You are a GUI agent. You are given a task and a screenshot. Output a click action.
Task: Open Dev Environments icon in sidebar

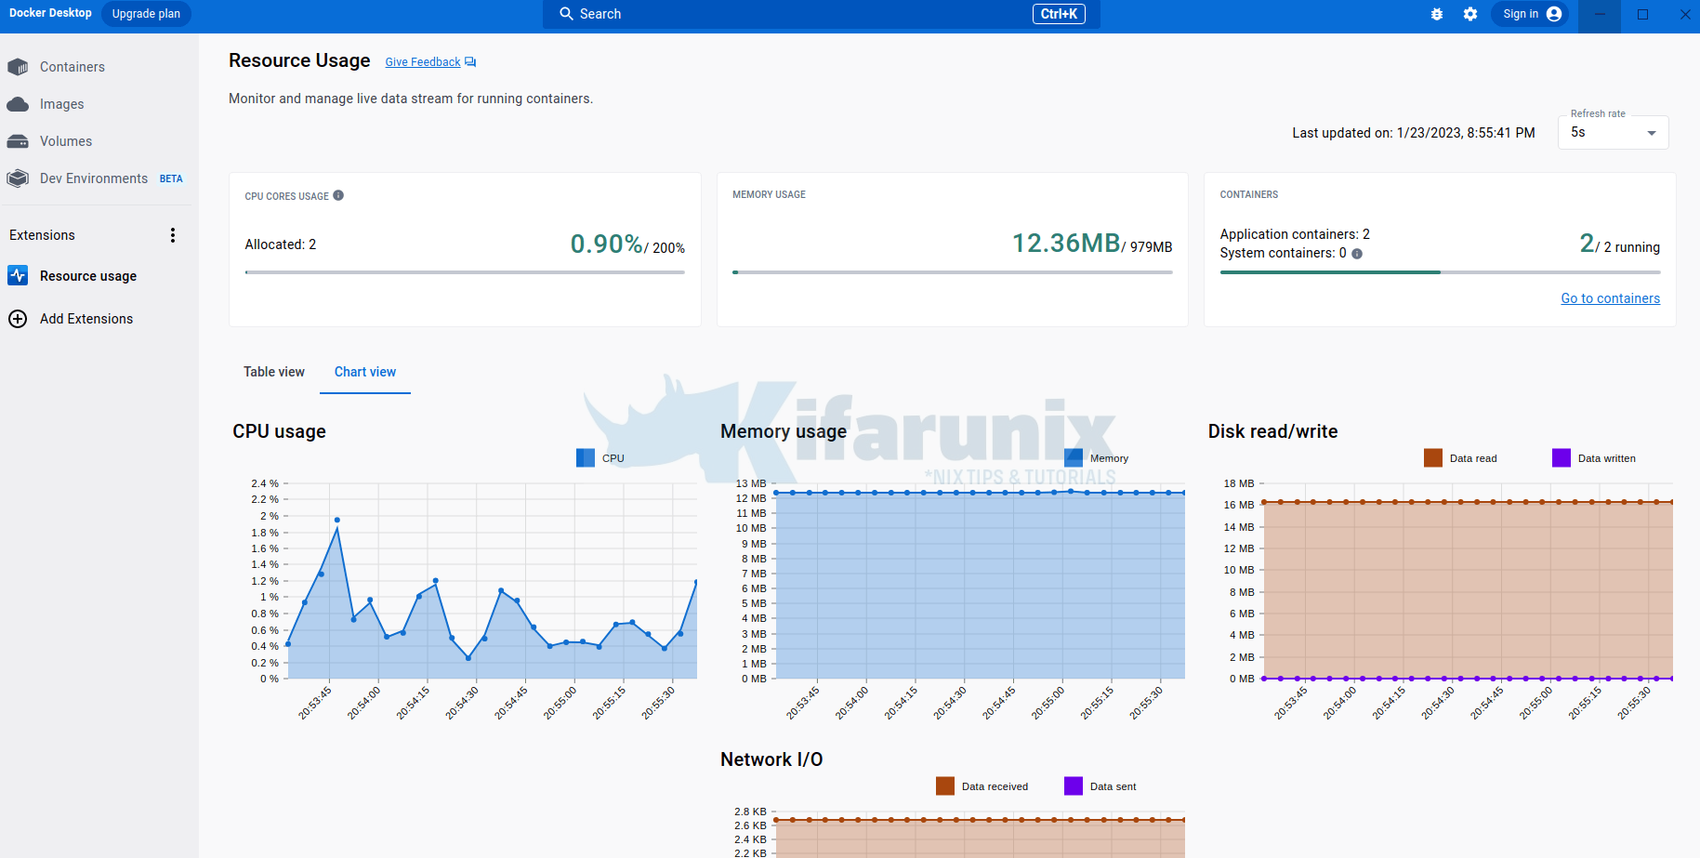[18, 178]
